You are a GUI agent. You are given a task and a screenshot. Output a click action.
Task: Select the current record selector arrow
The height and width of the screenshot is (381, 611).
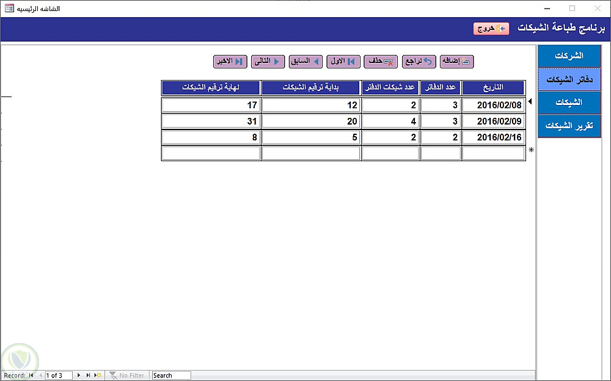[x=530, y=101]
